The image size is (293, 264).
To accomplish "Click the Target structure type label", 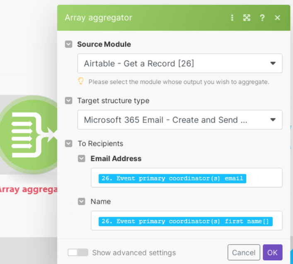I will point(113,101).
